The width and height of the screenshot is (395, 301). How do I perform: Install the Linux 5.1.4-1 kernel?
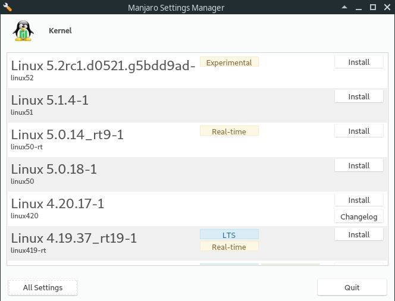pyautogui.click(x=359, y=96)
